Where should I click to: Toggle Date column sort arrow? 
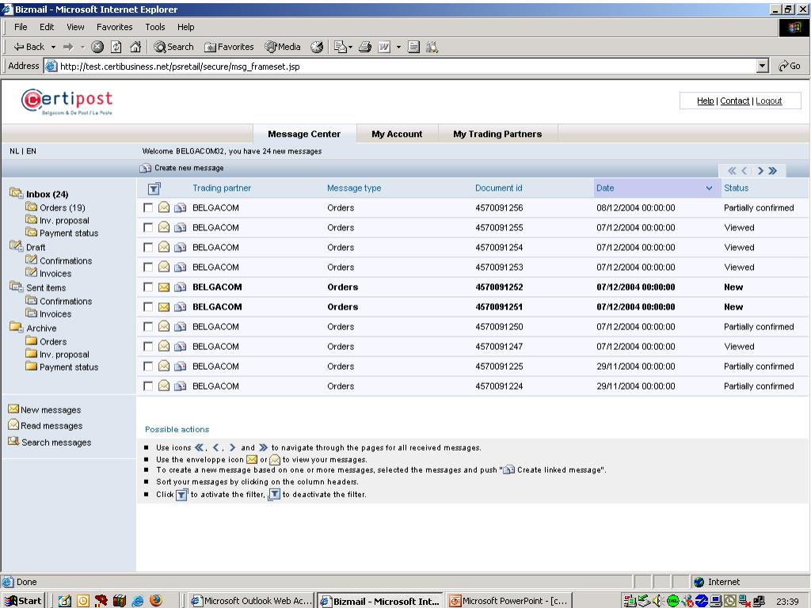[x=709, y=188]
